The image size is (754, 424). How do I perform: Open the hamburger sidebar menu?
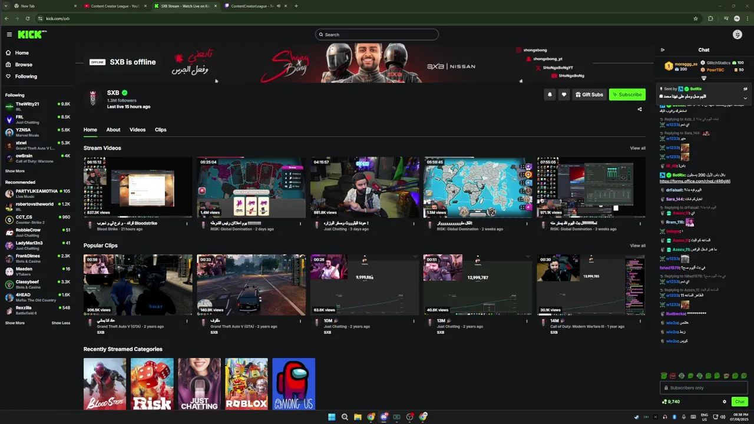pos(9,35)
